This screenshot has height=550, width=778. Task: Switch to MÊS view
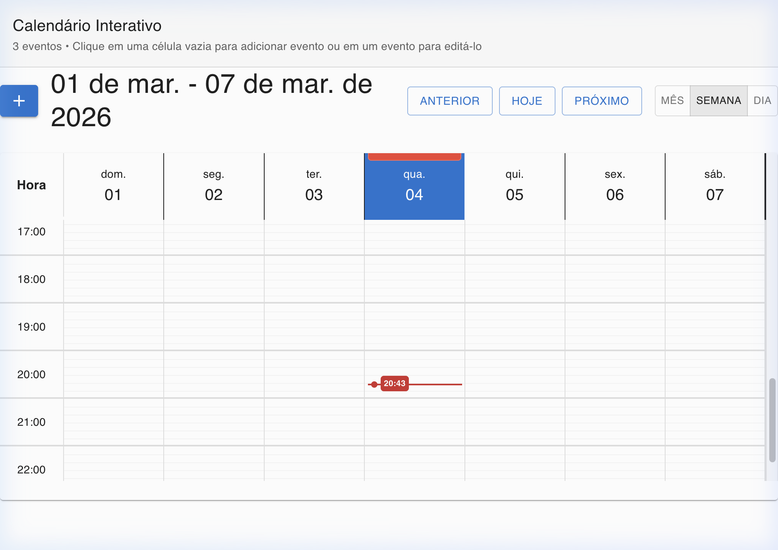pos(672,101)
